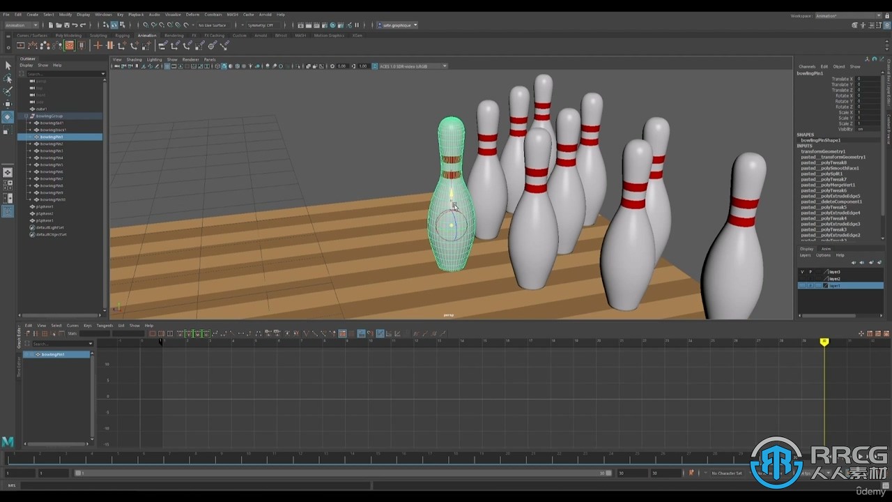Open the No Live Surface dropdown
Screen dimensions: 892x502
tap(215, 25)
